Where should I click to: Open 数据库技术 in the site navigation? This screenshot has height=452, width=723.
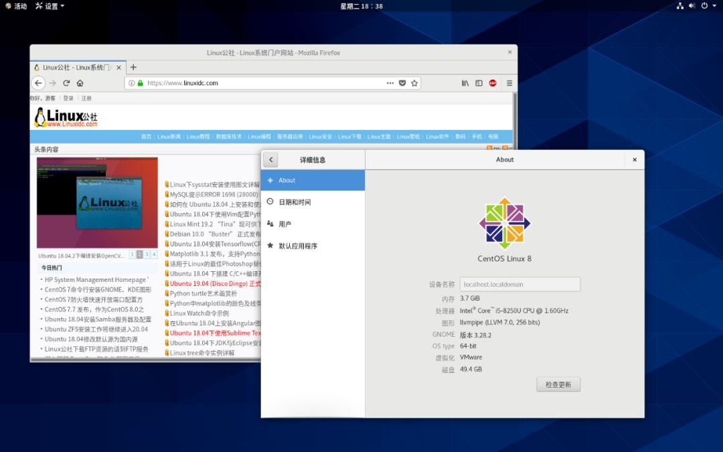coord(229,137)
